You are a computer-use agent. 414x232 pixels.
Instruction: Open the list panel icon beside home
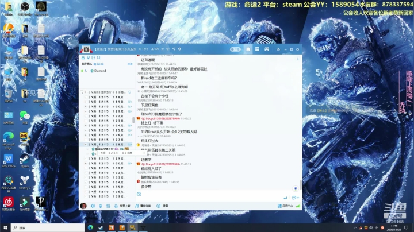257,49
